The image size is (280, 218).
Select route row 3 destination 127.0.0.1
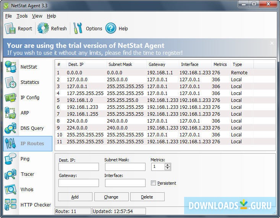tap(165, 86)
